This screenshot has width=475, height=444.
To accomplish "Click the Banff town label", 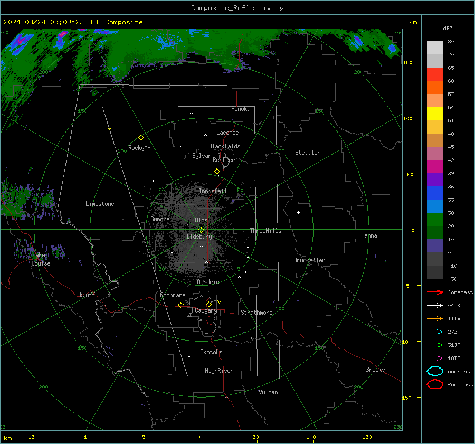I will click(x=87, y=294).
